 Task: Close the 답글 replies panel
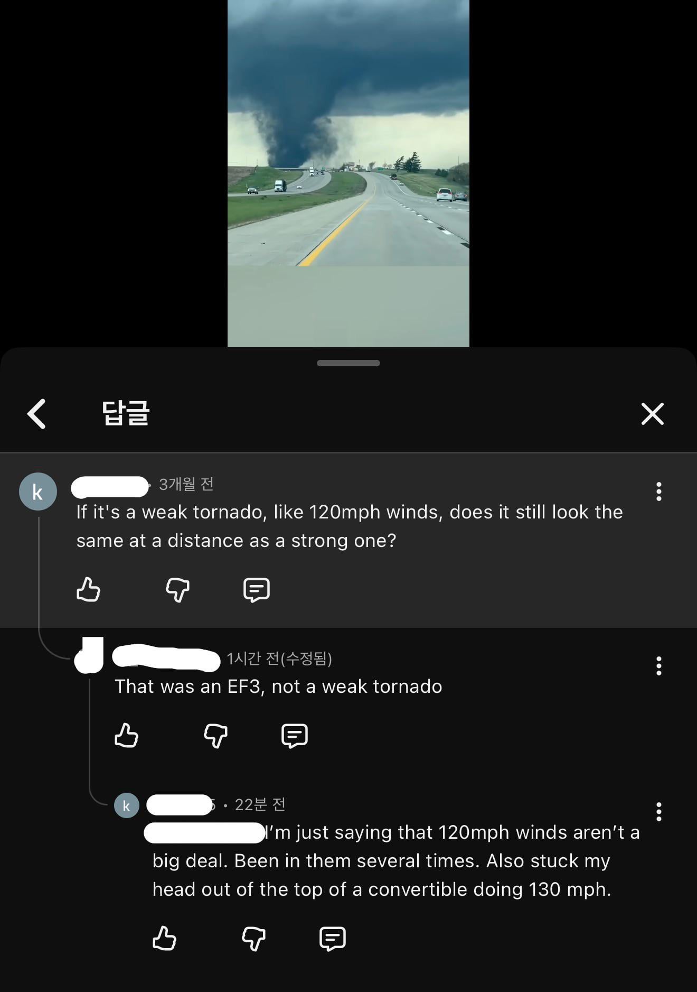point(653,413)
